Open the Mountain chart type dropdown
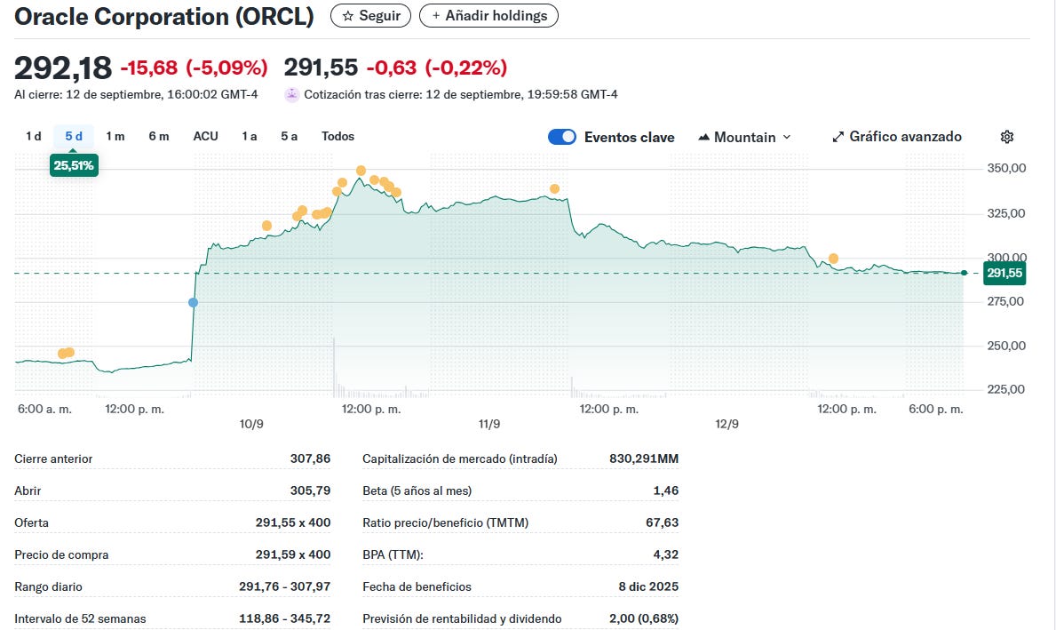Image resolution: width=1056 pixels, height=630 pixels. click(x=744, y=137)
